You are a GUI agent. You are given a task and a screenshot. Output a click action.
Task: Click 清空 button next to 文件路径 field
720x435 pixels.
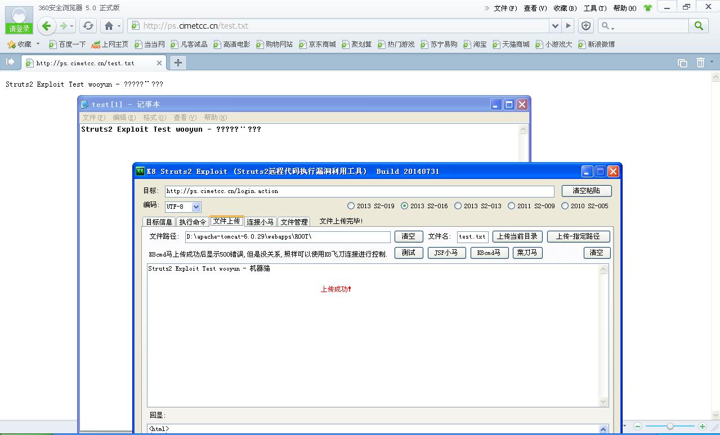409,236
